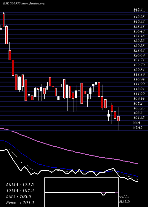Select the 142.28 price level label

click(139, 17)
